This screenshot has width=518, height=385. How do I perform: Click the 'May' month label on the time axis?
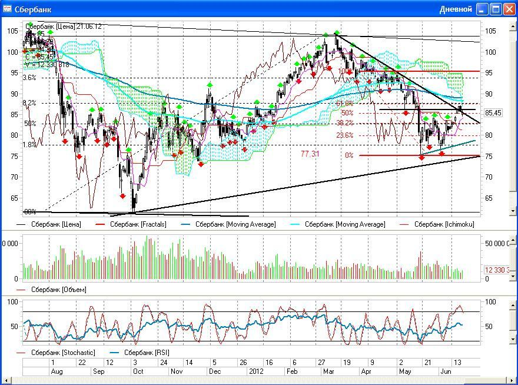click(405, 371)
